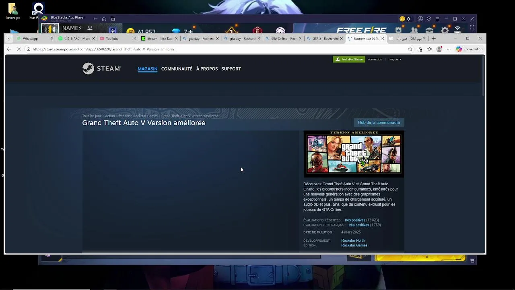This screenshot has width=515, height=290.
Task: Open French reviews très positives (1 769)
Action: pos(365,225)
